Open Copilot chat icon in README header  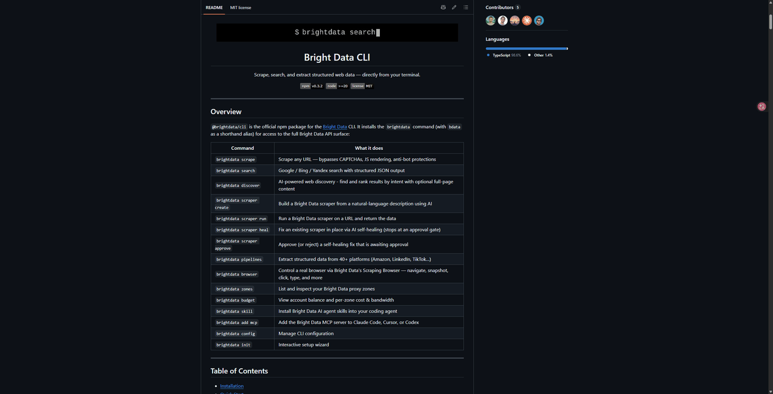pyautogui.click(x=443, y=7)
